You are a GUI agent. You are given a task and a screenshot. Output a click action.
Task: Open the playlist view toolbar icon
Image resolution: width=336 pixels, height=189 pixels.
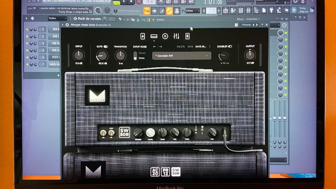[226, 10]
